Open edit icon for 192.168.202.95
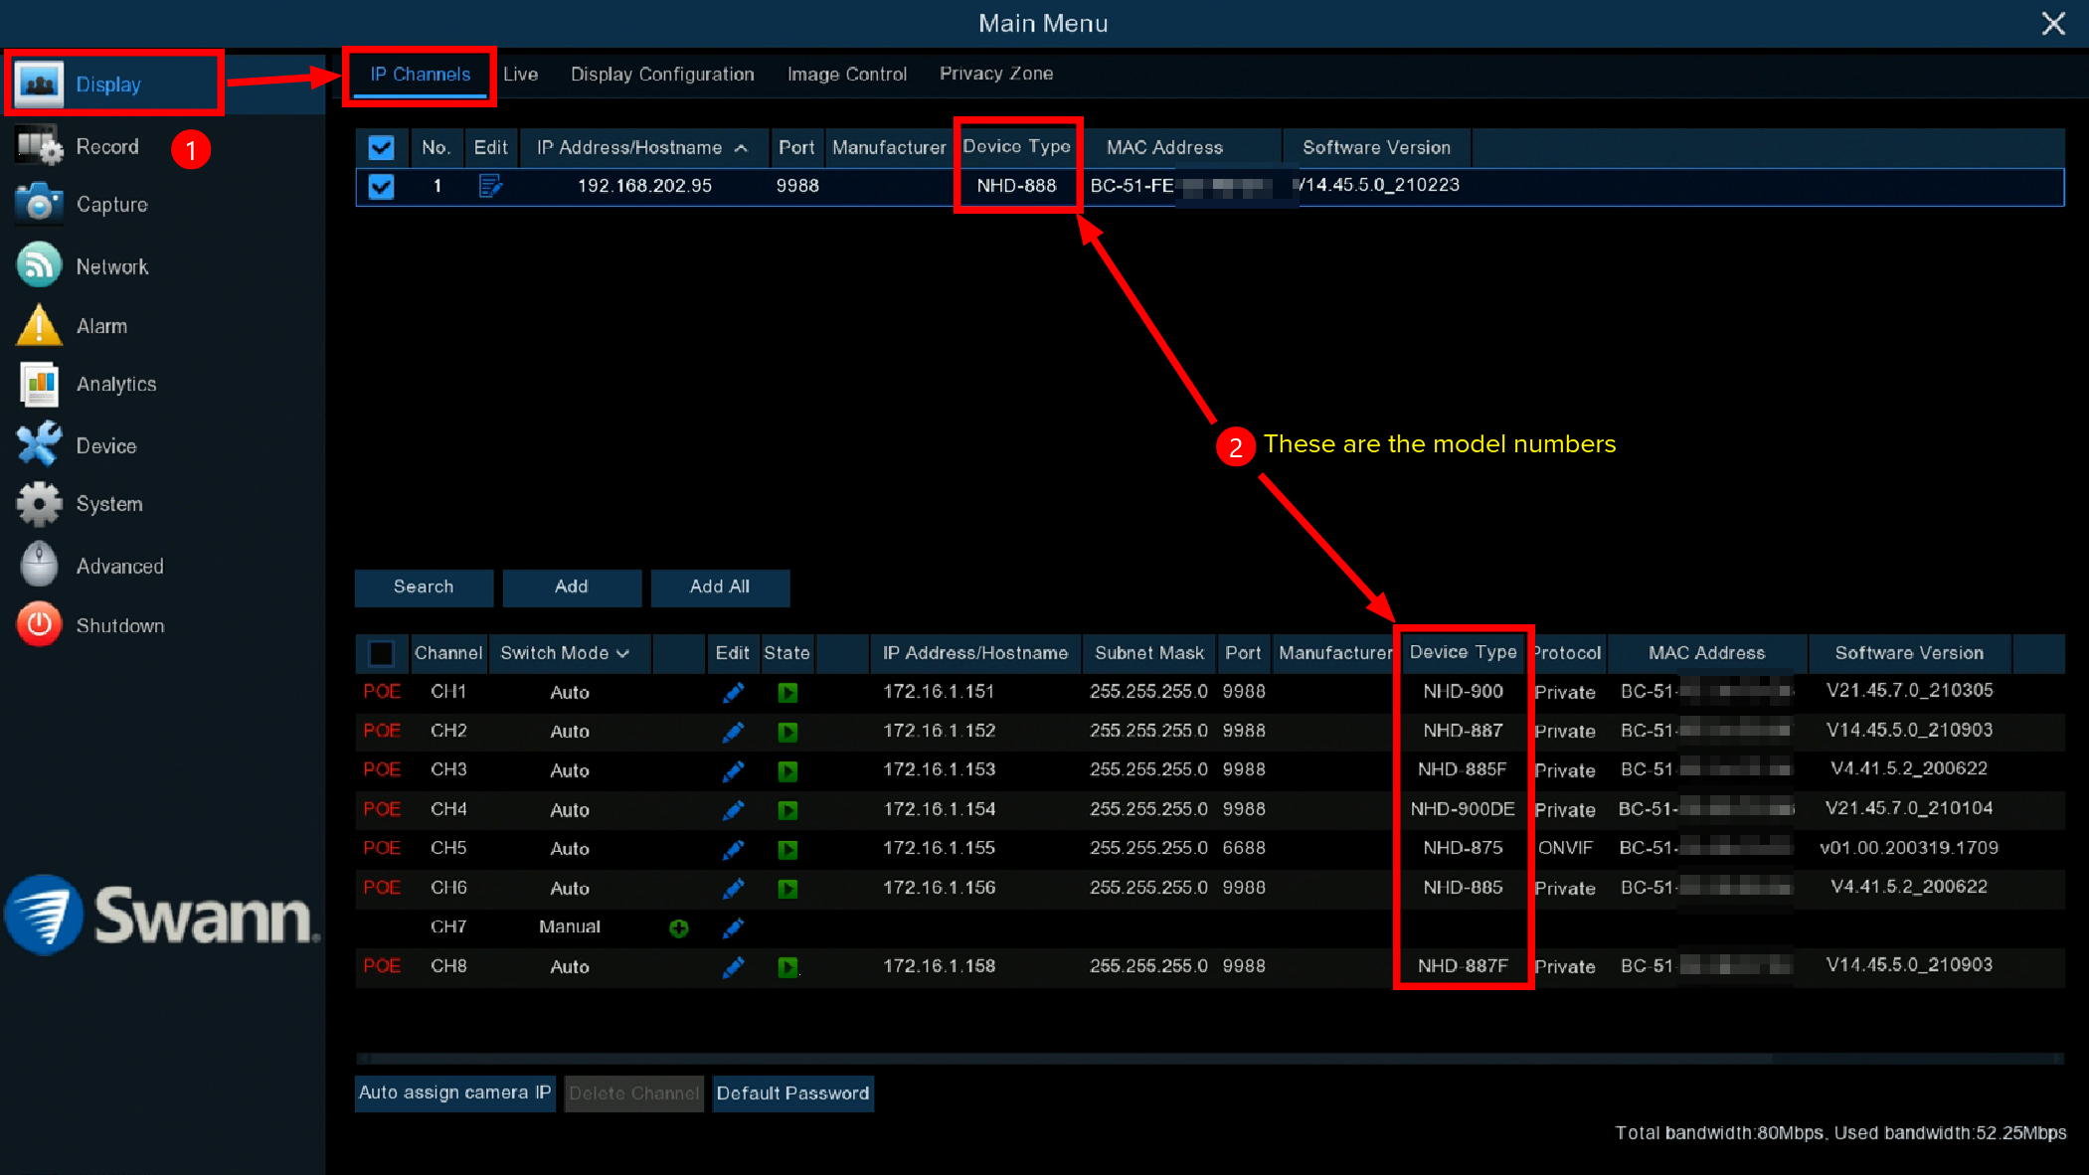 click(x=490, y=186)
